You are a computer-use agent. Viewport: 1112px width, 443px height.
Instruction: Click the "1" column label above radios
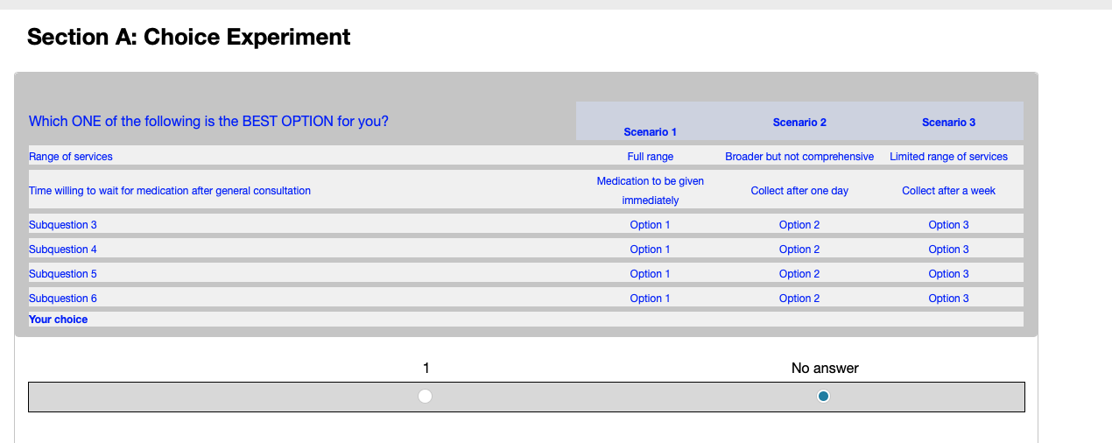426,368
